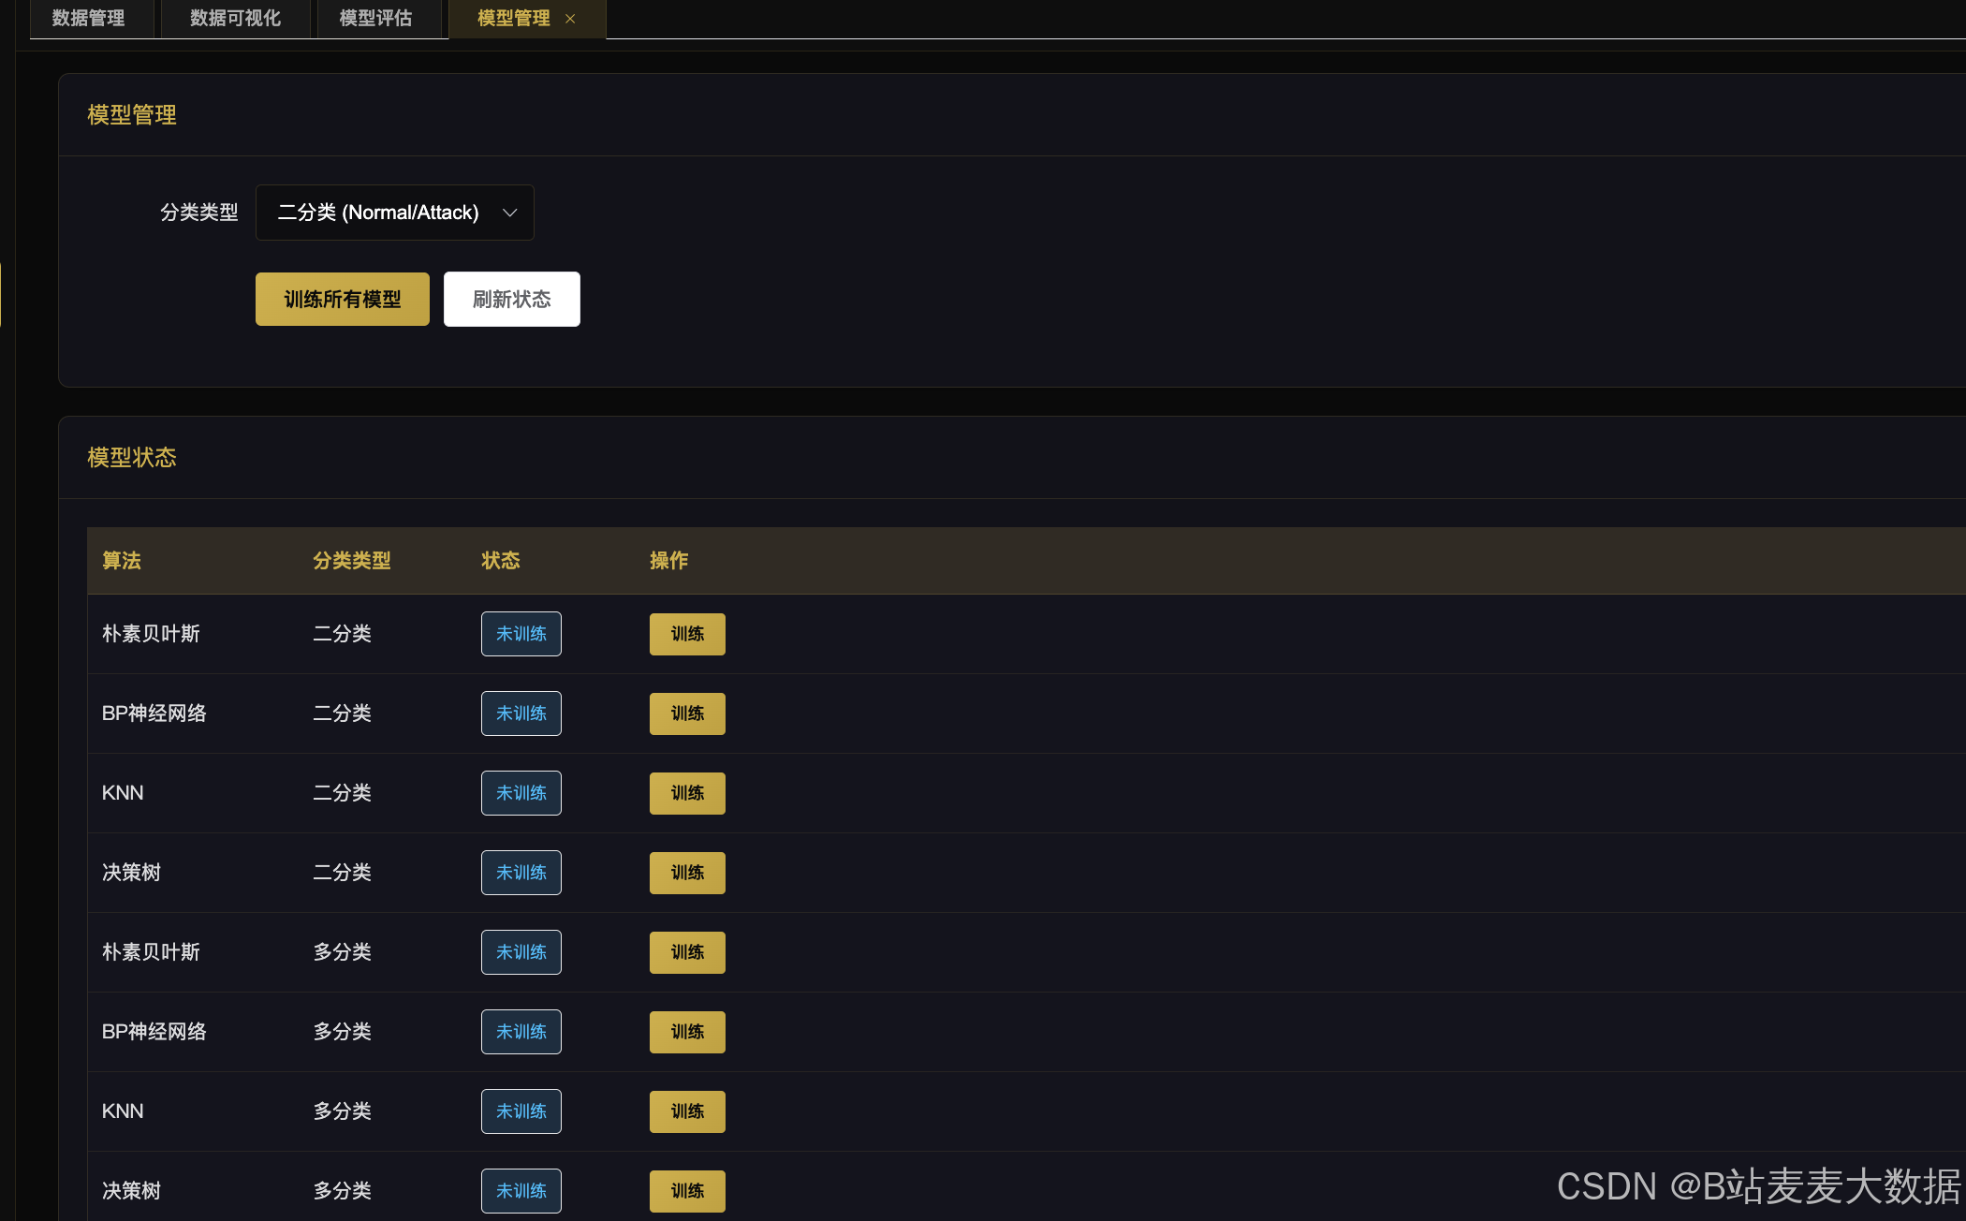Image resolution: width=1966 pixels, height=1221 pixels.
Task: Train the binary 决策树 model
Action: tap(687, 873)
